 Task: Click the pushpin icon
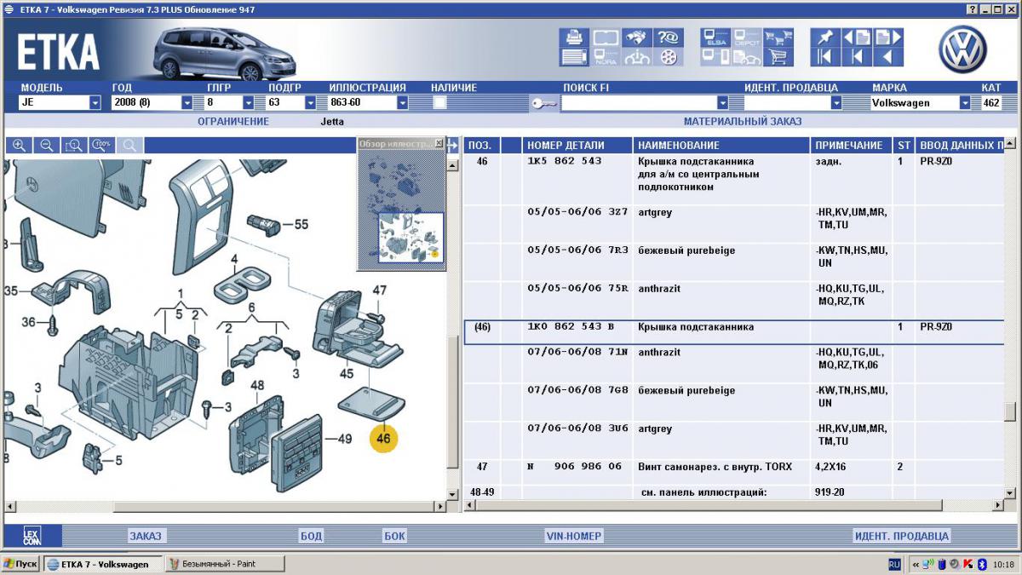(x=824, y=37)
